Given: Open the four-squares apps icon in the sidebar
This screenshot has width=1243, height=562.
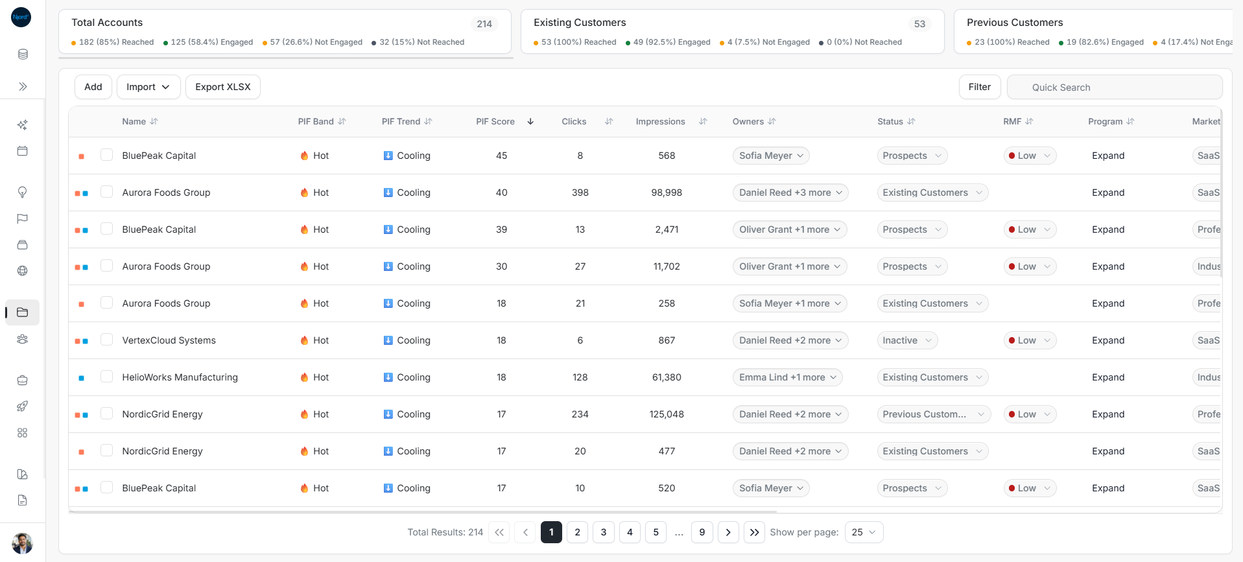Looking at the screenshot, I should [23, 433].
